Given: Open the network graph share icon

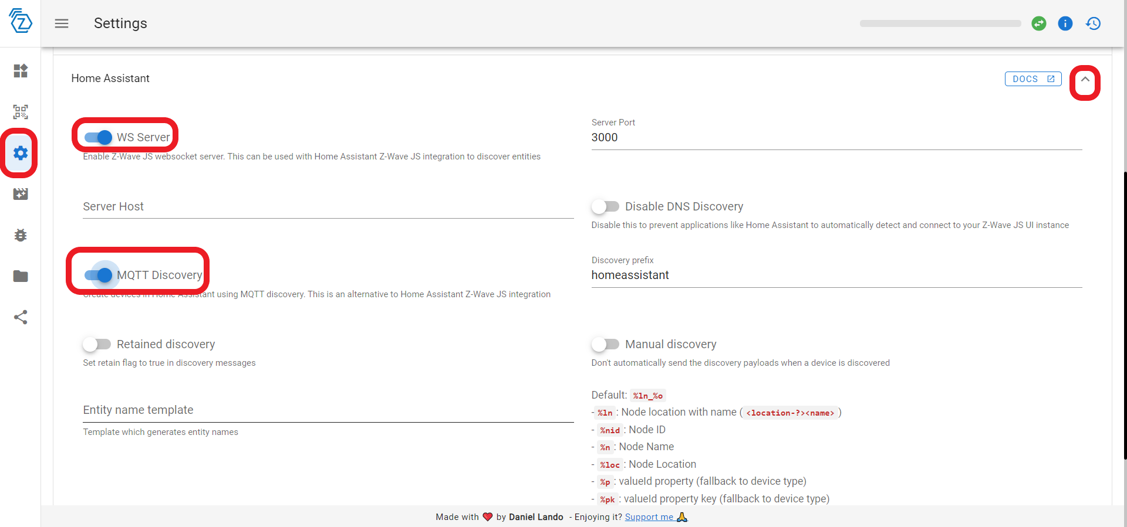Looking at the screenshot, I should tap(21, 317).
